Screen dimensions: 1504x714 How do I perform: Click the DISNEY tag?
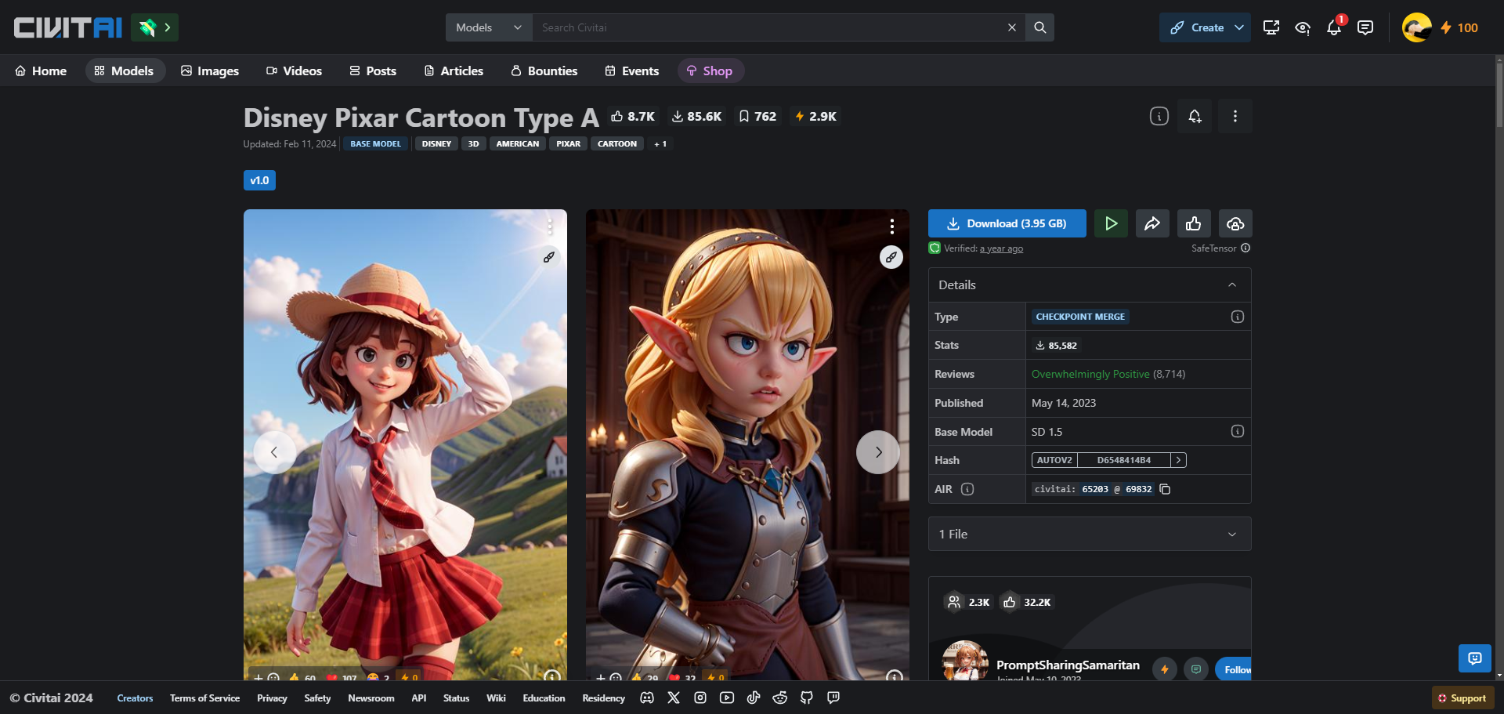click(436, 143)
